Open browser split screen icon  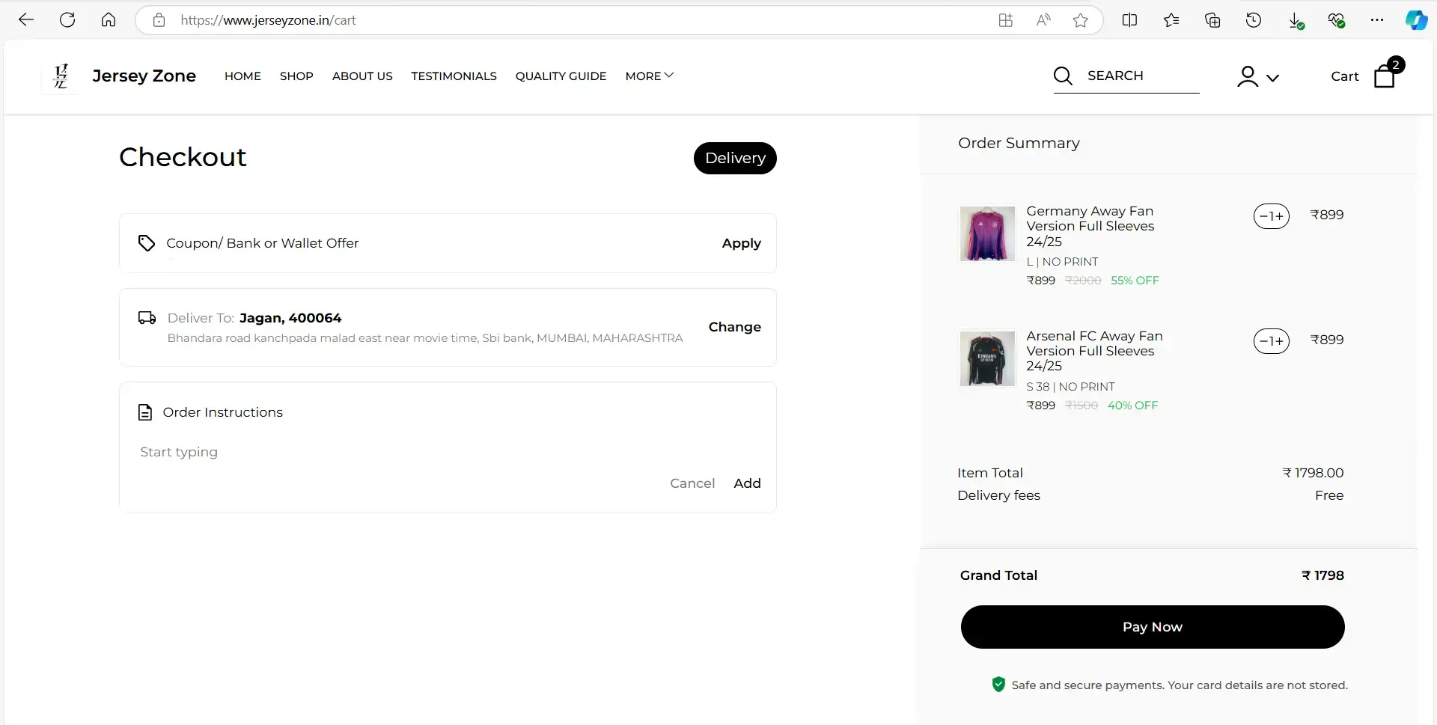click(x=1129, y=20)
